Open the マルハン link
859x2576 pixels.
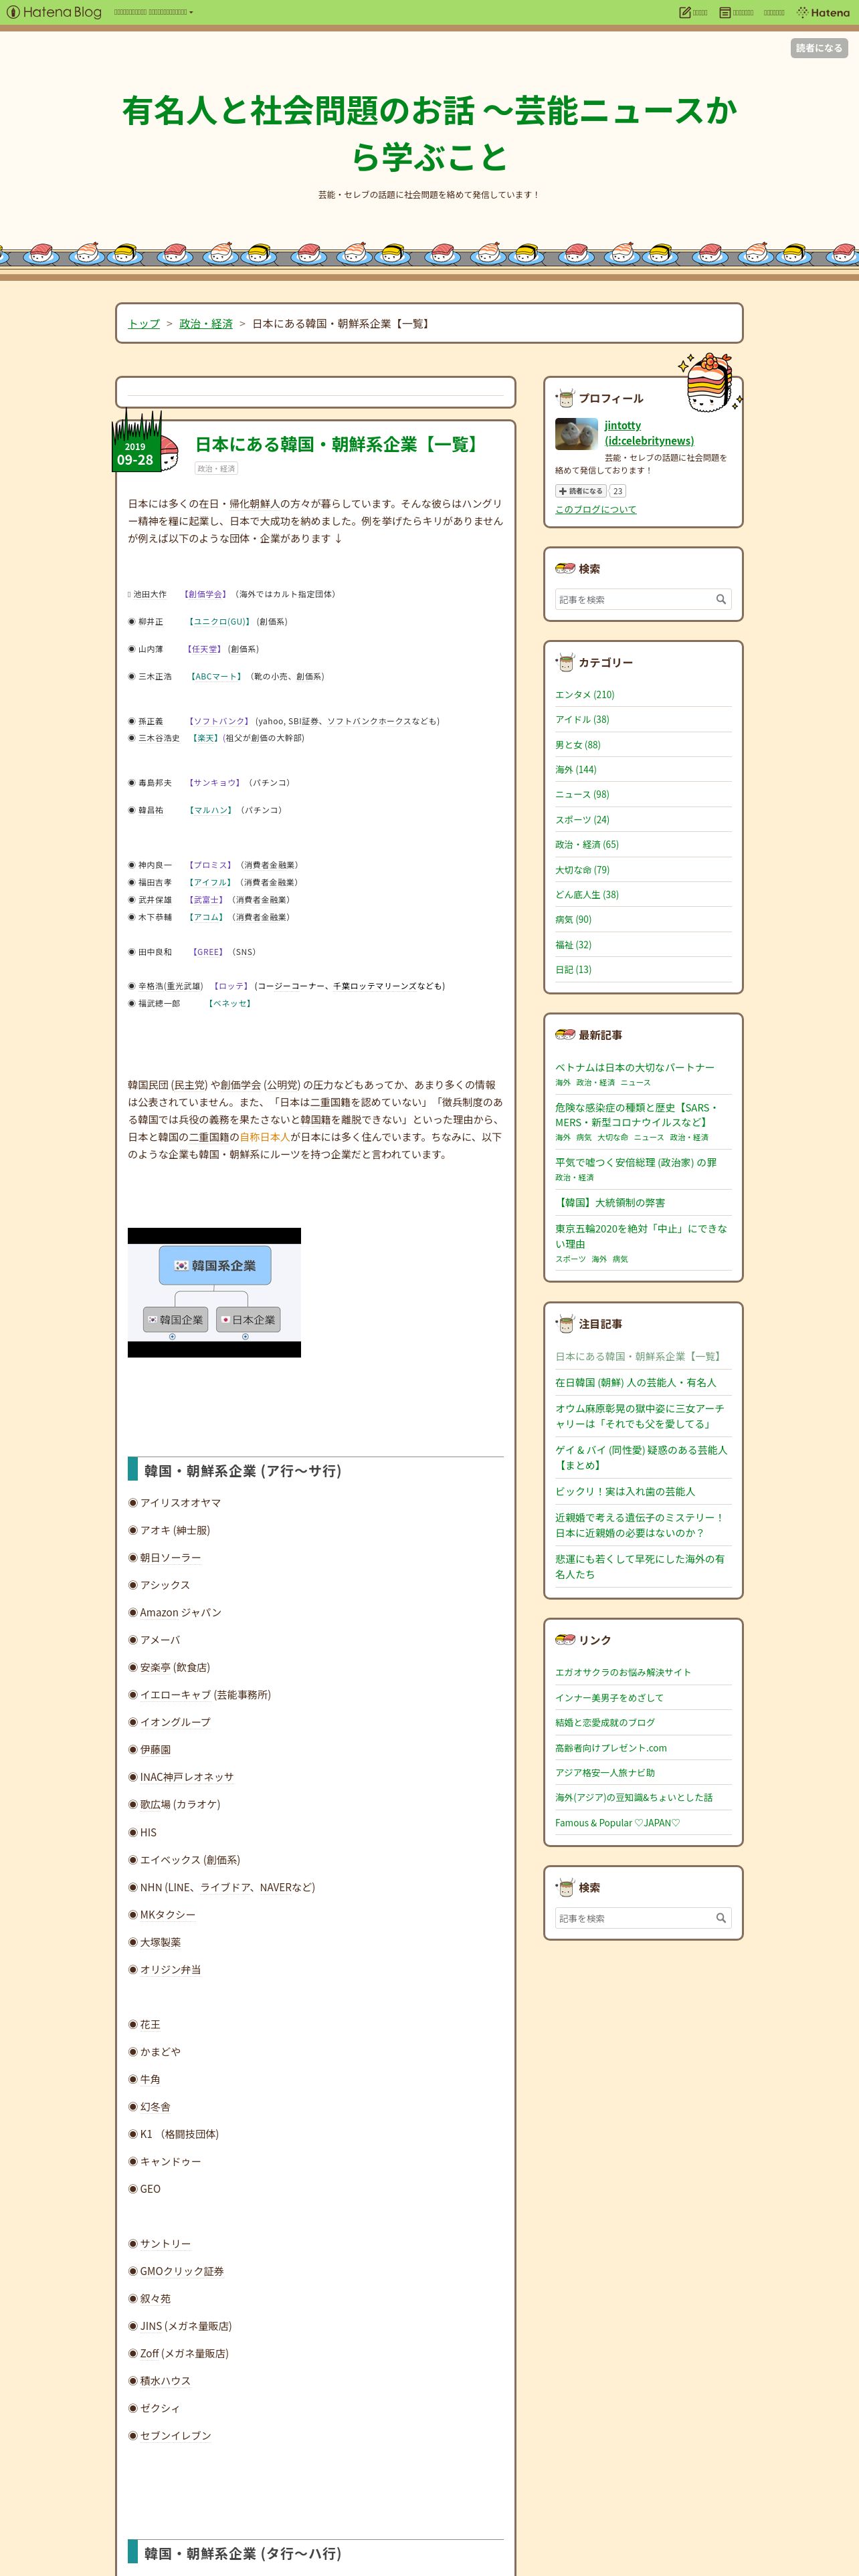(210, 809)
